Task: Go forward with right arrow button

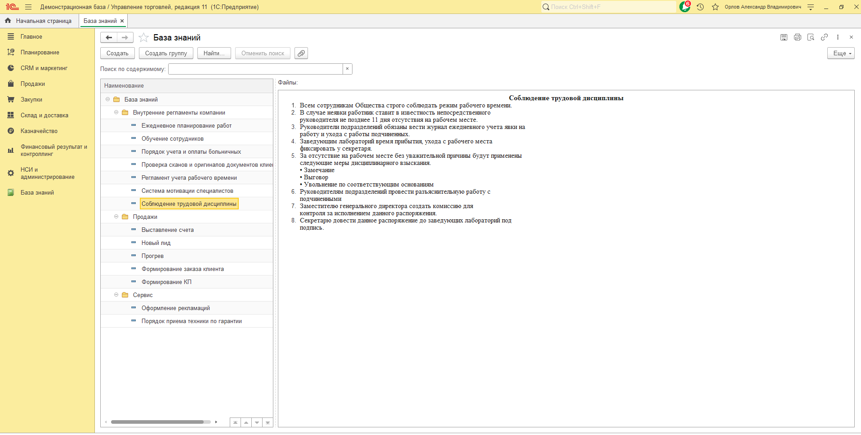Action: 125,38
